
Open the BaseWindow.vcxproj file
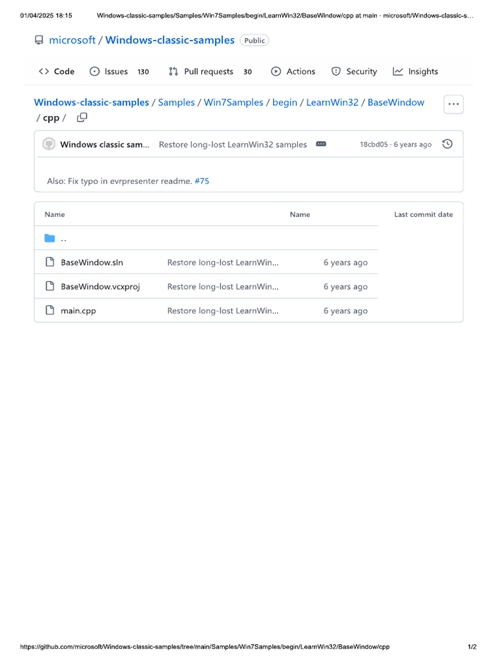pyautogui.click(x=100, y=287)
